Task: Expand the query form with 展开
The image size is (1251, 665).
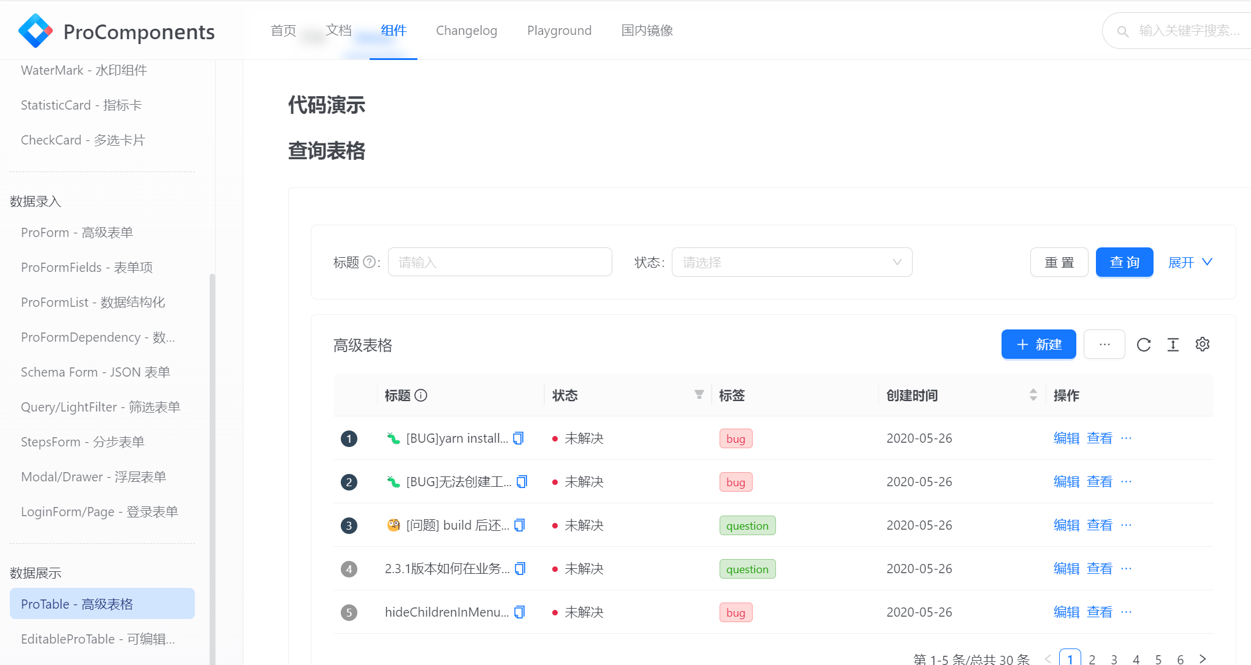Action: click(x=1190, y=262)
